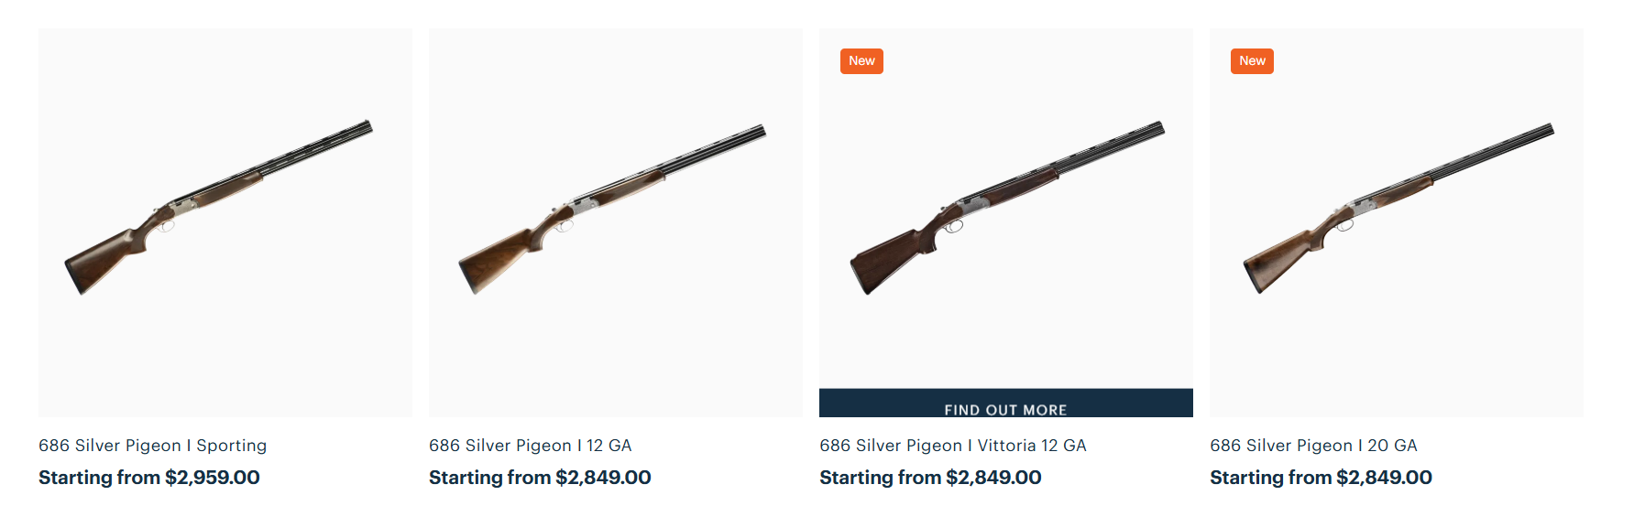Click the starting price under the Vittoria 12 GA title

tap(930, 478)
